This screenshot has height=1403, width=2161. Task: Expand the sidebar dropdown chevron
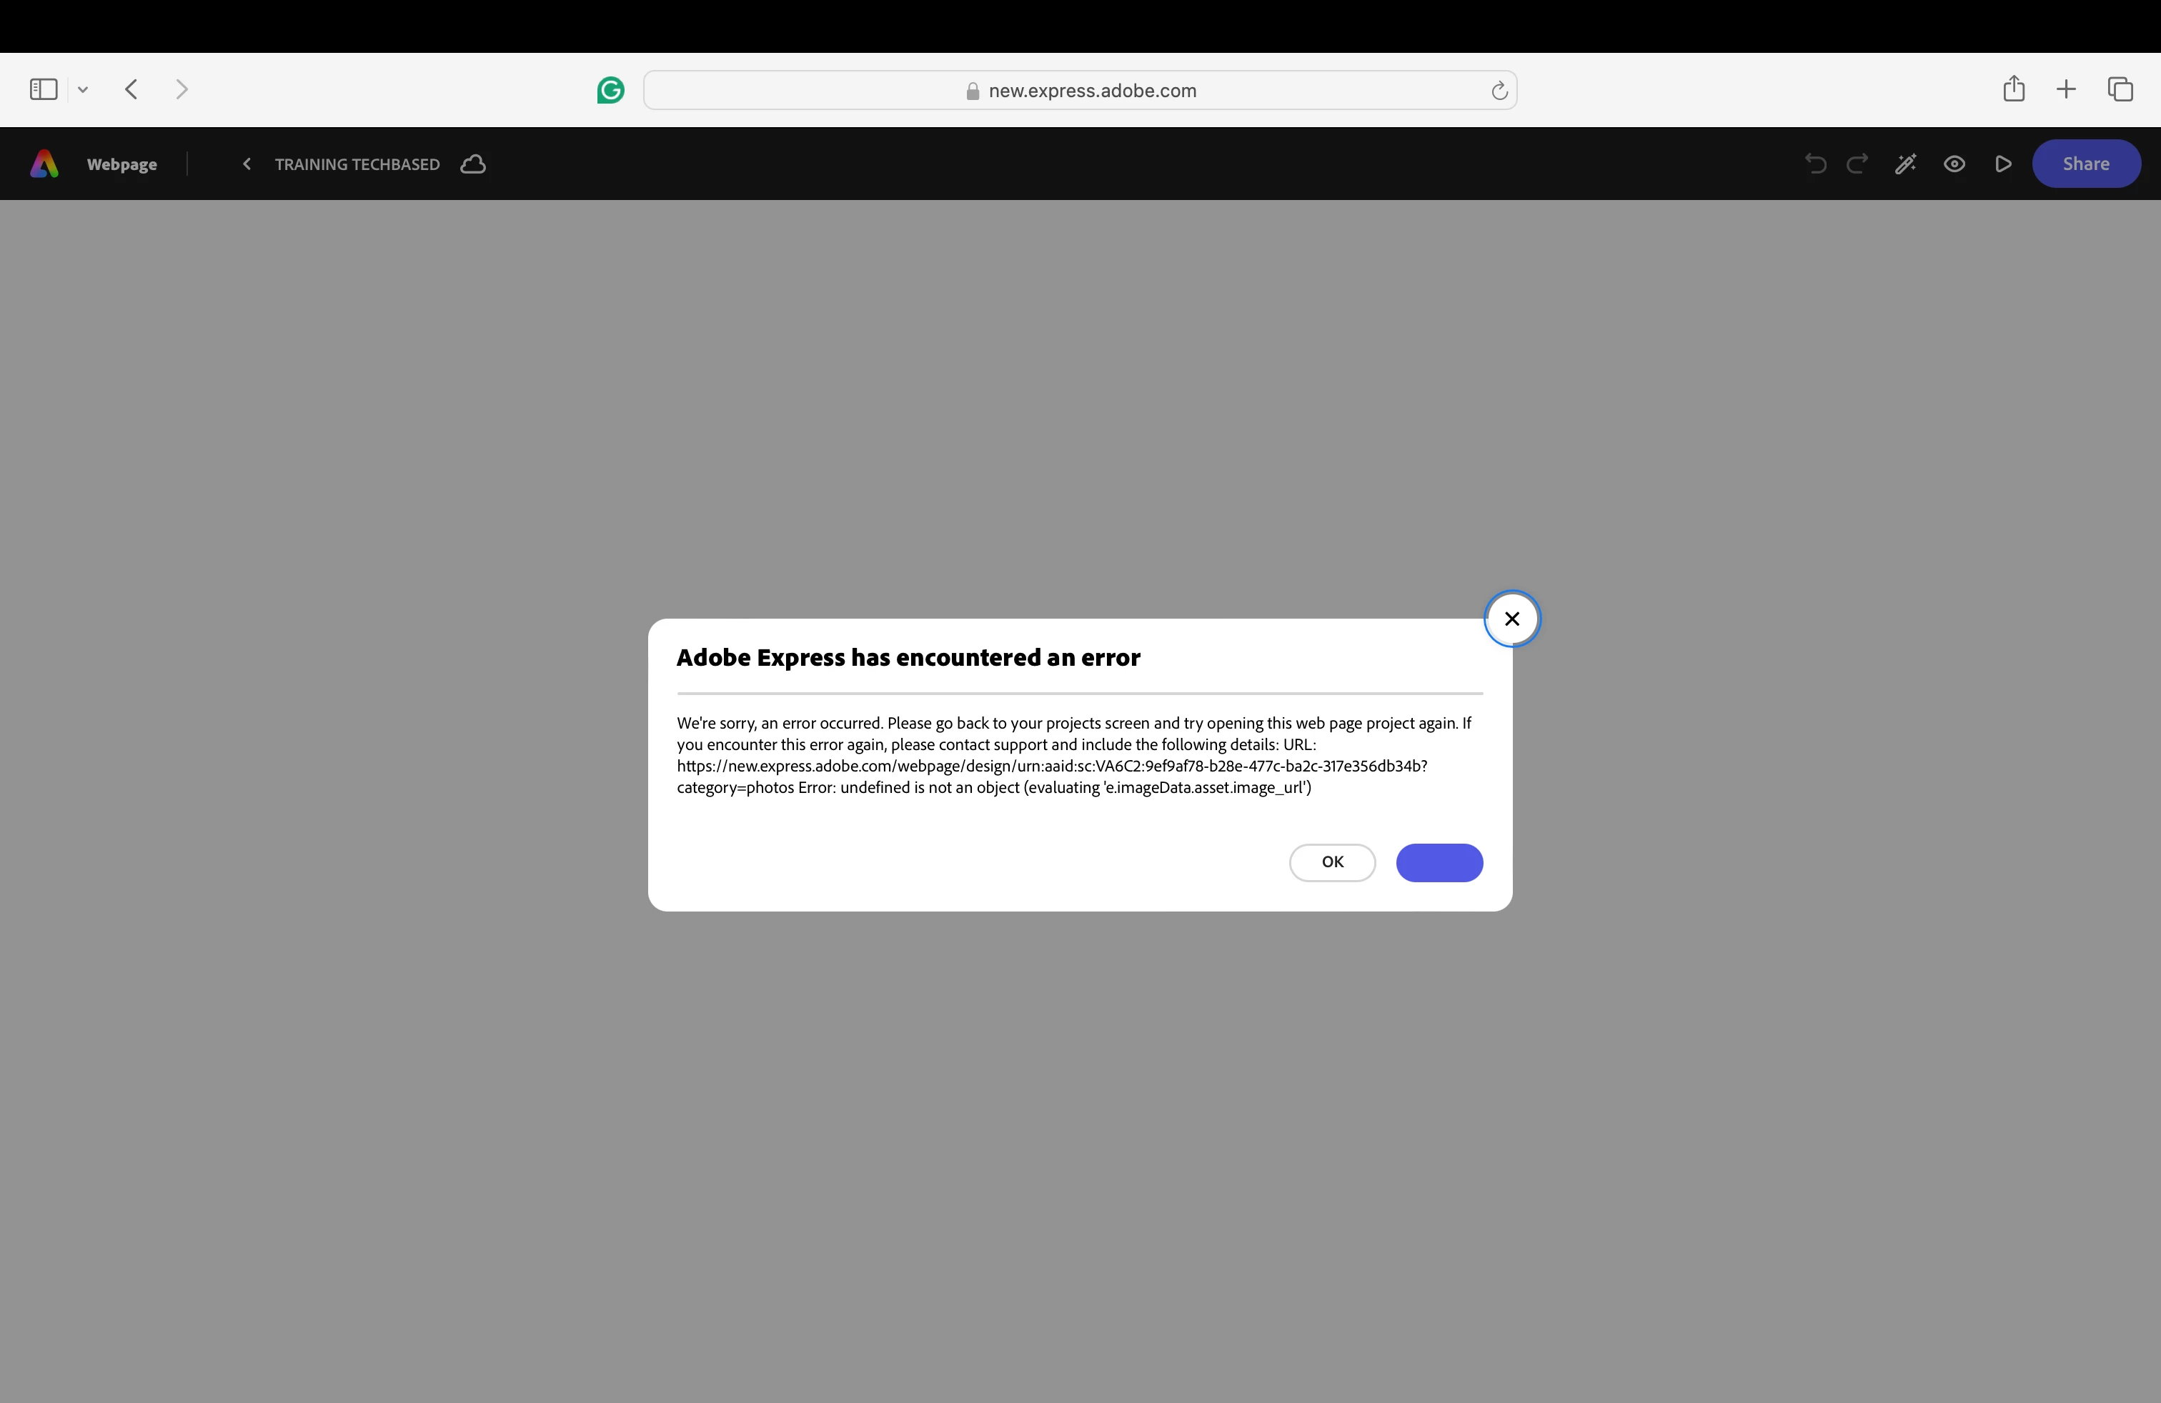tap(83, 89)
